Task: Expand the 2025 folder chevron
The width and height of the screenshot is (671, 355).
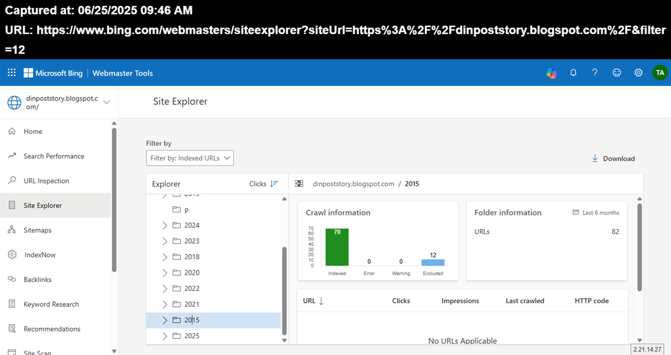Action: click(165, 336)
